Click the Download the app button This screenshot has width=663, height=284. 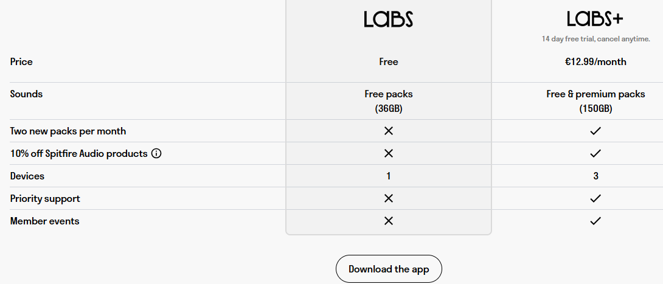tap(389, 269)
